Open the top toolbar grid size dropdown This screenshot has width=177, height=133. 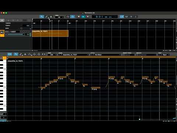point(59,17)
